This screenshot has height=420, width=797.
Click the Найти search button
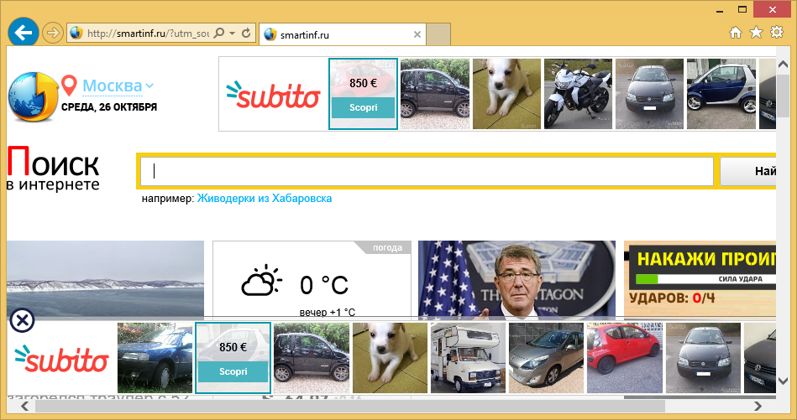(x=748, y=172)
